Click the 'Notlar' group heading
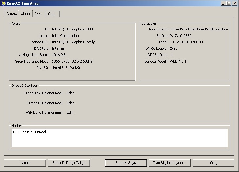239x172 pixels. click(16, 126)
